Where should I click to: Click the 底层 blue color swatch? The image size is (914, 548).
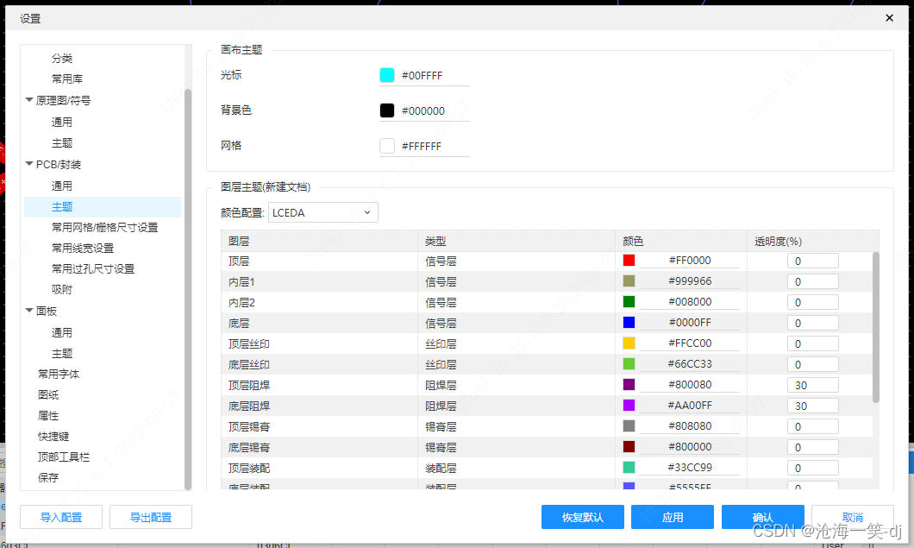tap(629, 322)
